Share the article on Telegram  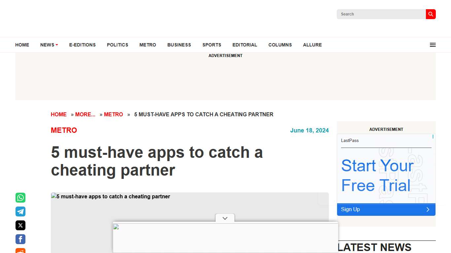(x=20, y=211)
